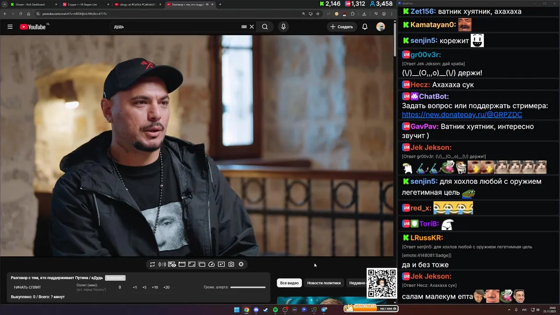560x315 pixels.
Task: Open the donatepay.ru link in chat
Action: point(462,115)
